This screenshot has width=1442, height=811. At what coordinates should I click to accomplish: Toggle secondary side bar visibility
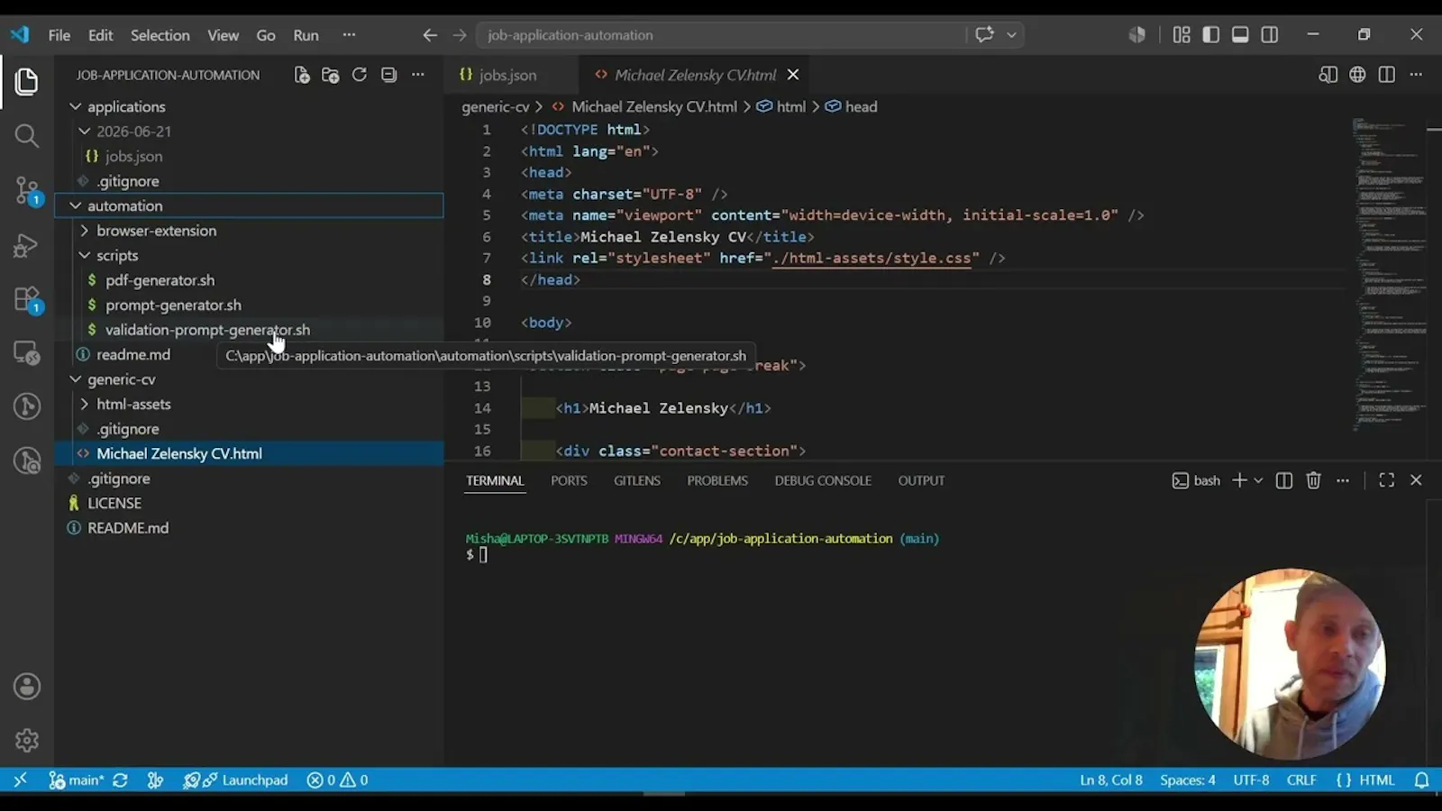click(1270, 35)
